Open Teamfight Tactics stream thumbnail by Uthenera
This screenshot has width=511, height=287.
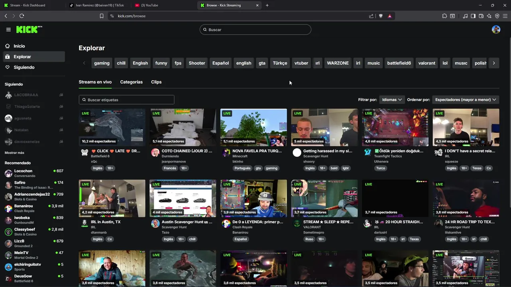(x=395, y=128)
